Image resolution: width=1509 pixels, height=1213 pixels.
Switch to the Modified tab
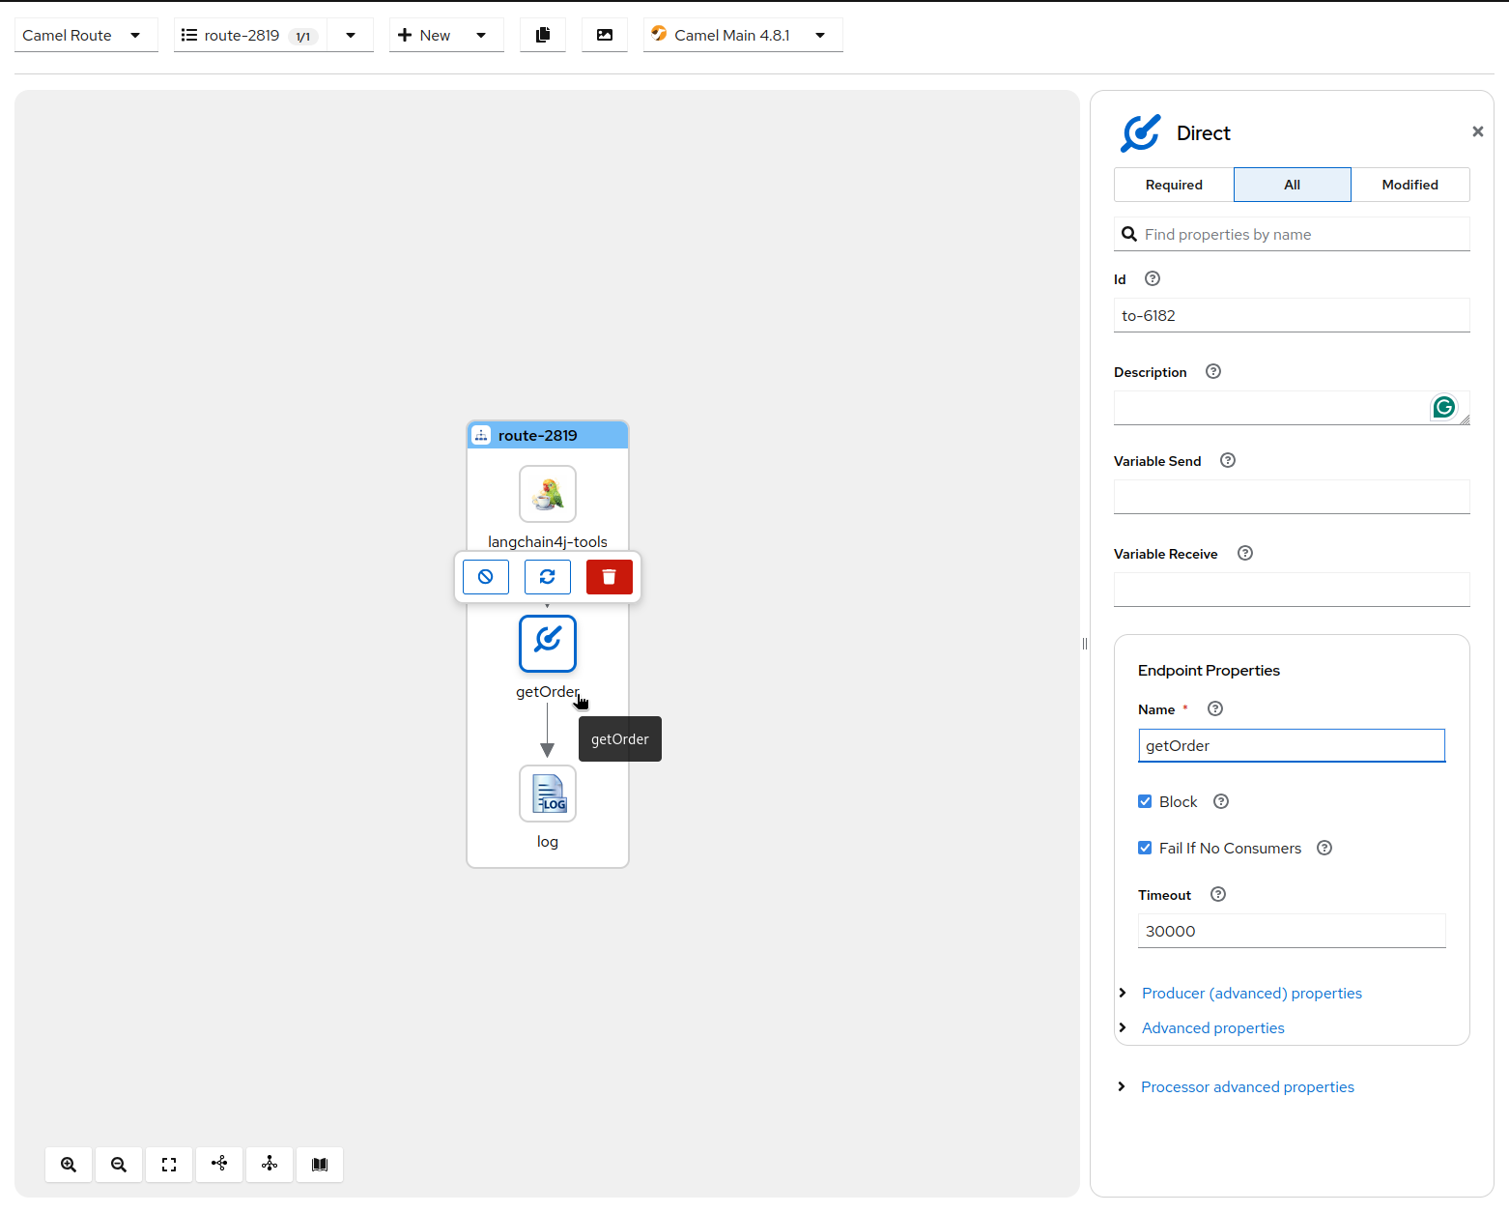click(1409, 185)
